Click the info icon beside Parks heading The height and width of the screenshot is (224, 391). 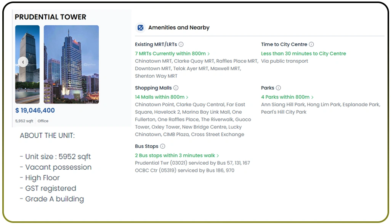(279, 88)
